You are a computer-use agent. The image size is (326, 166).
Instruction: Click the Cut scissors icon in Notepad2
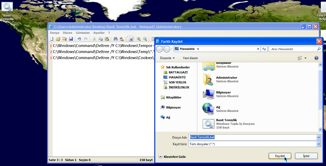click(94, 39)
